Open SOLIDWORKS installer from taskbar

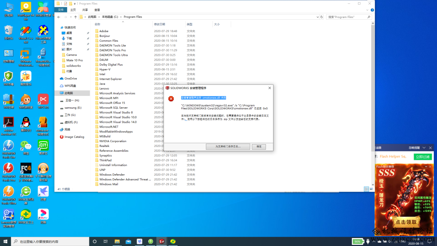[162, 242]
